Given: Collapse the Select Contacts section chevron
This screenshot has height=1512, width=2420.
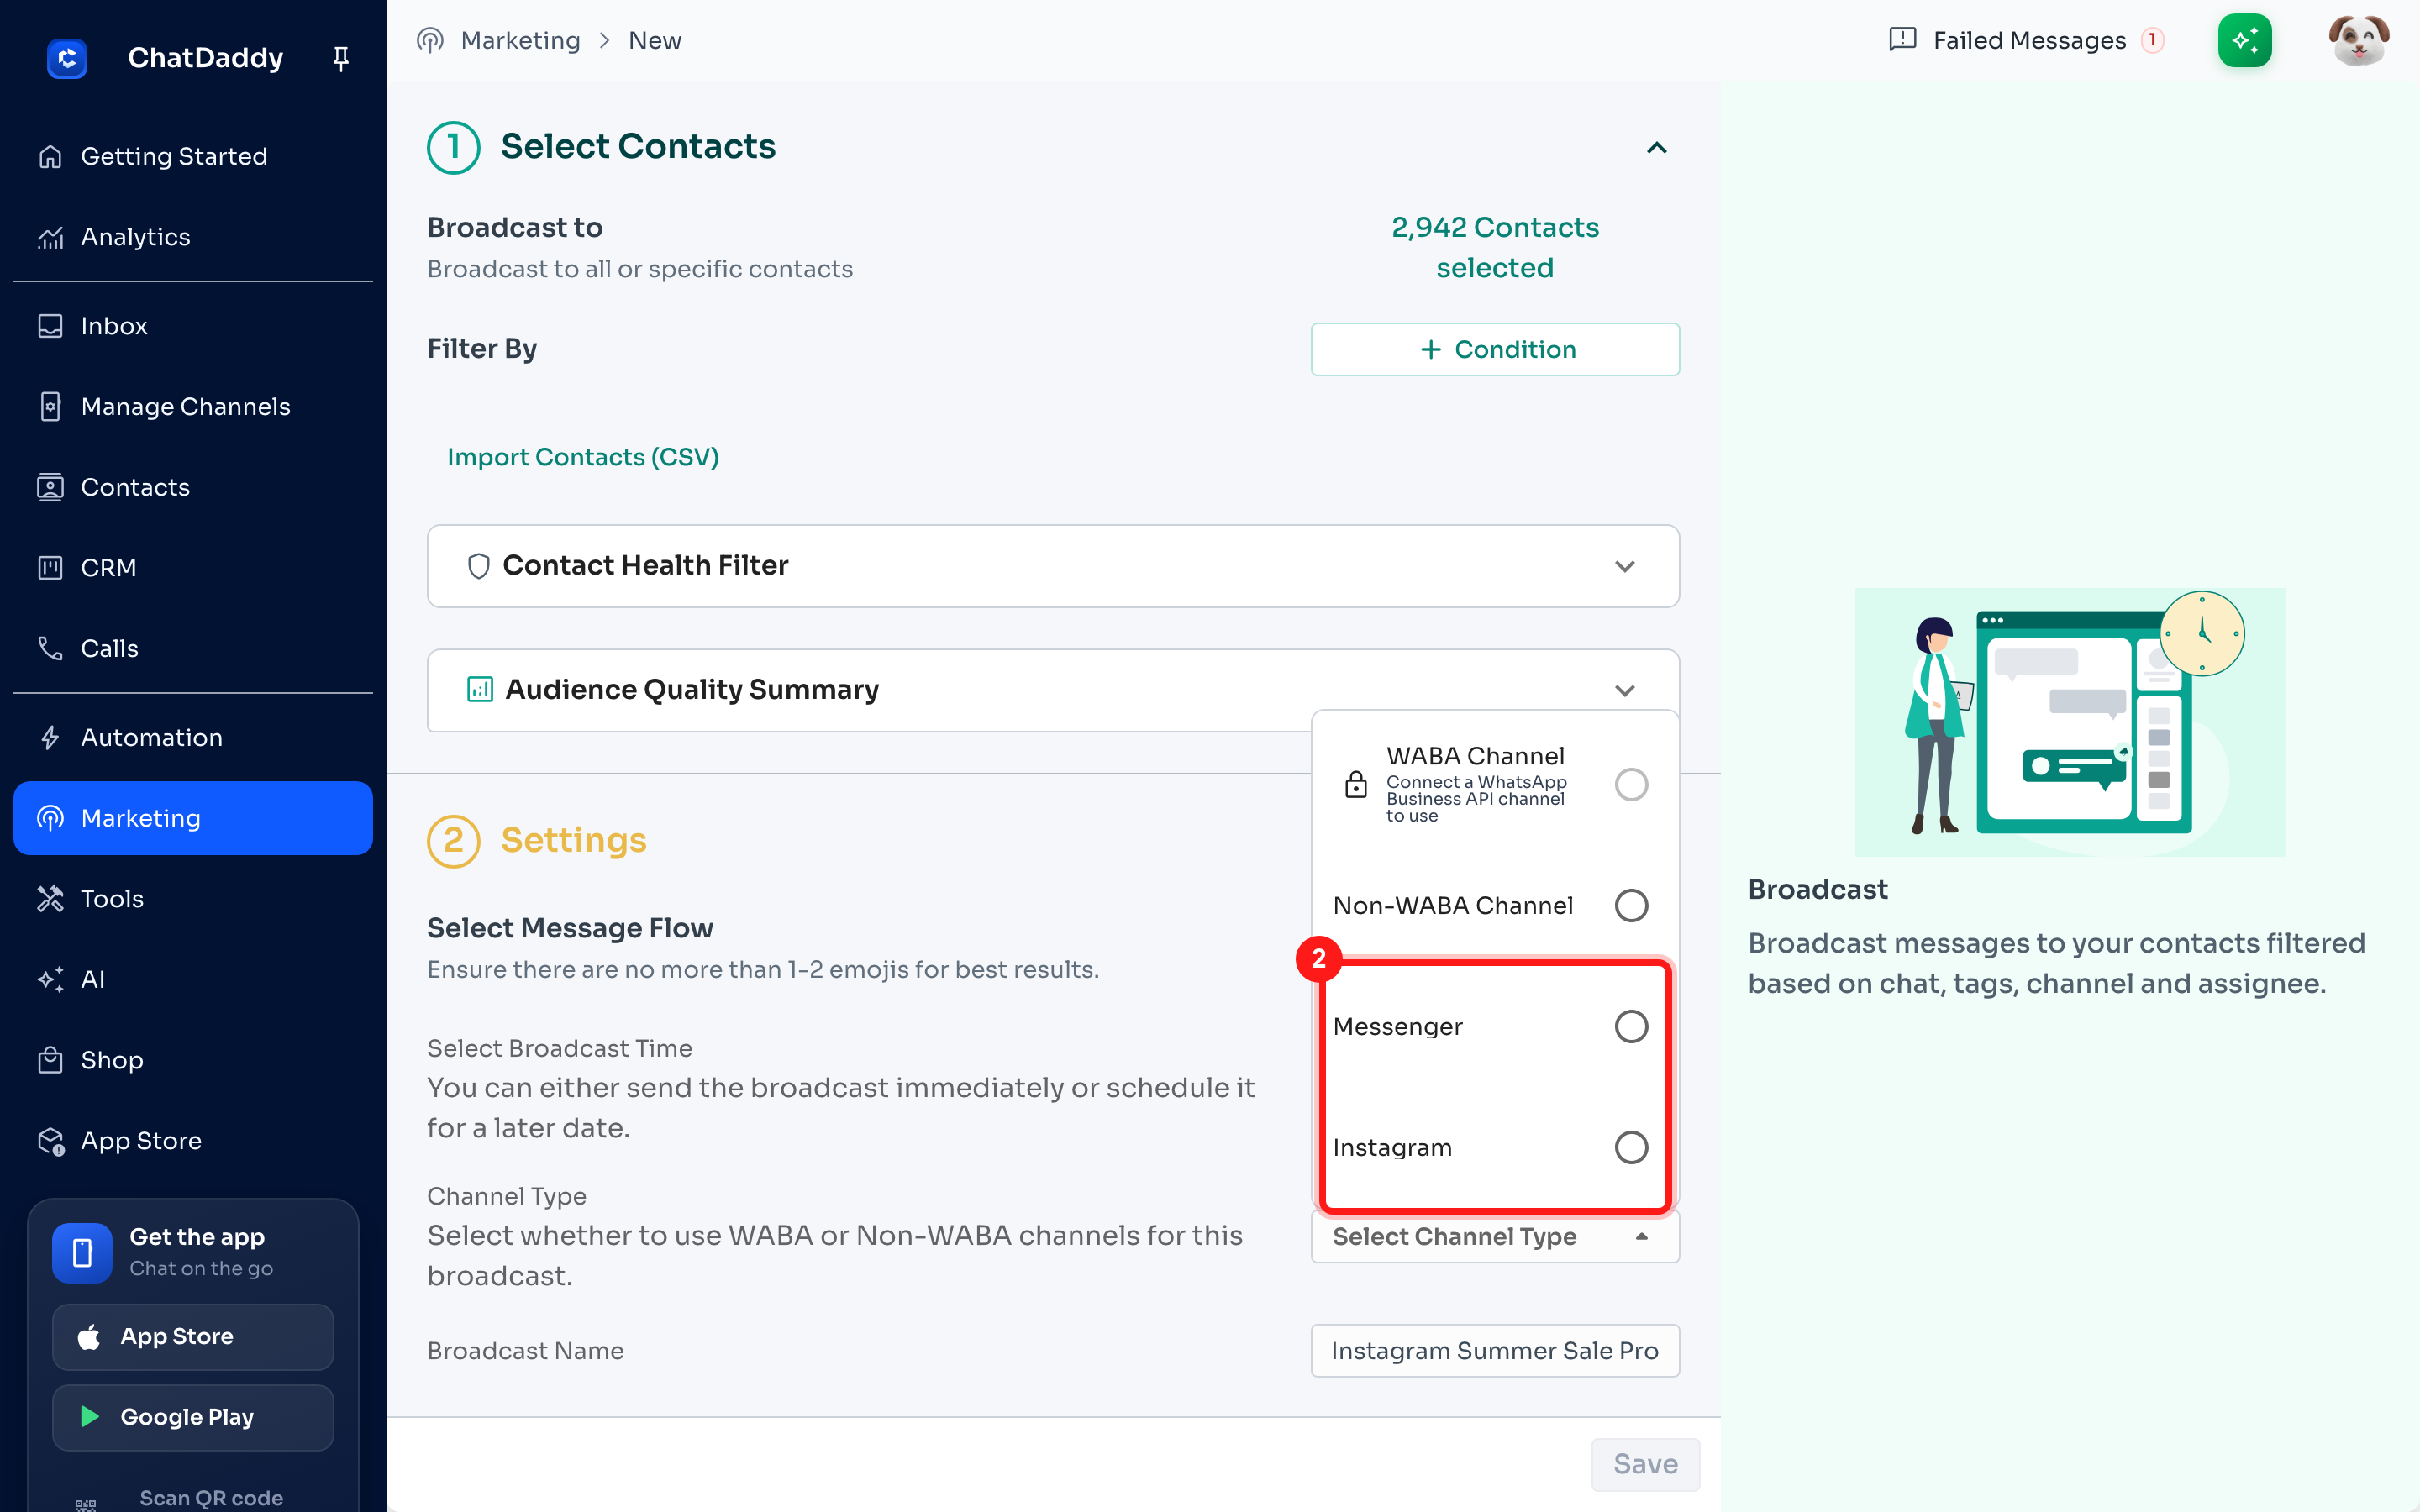Looking at the screenshot, I should 1657,148.
